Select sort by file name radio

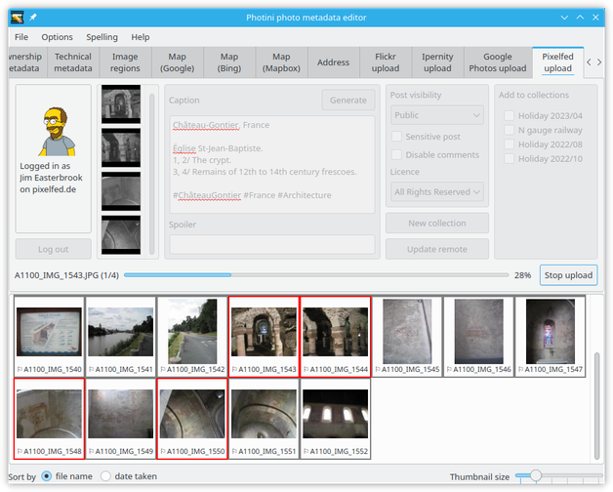(x=47, y=476)
